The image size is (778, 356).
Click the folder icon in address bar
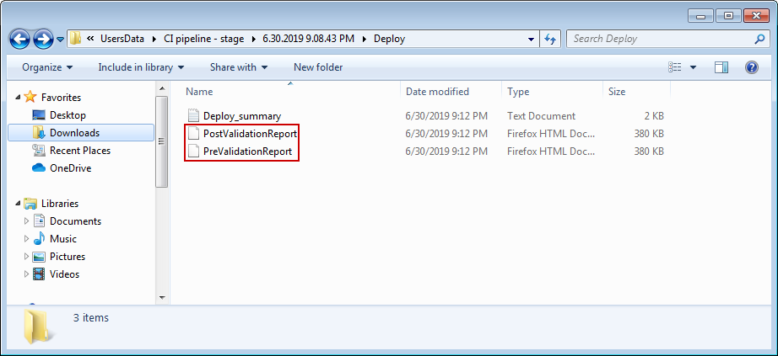point(75,39)
